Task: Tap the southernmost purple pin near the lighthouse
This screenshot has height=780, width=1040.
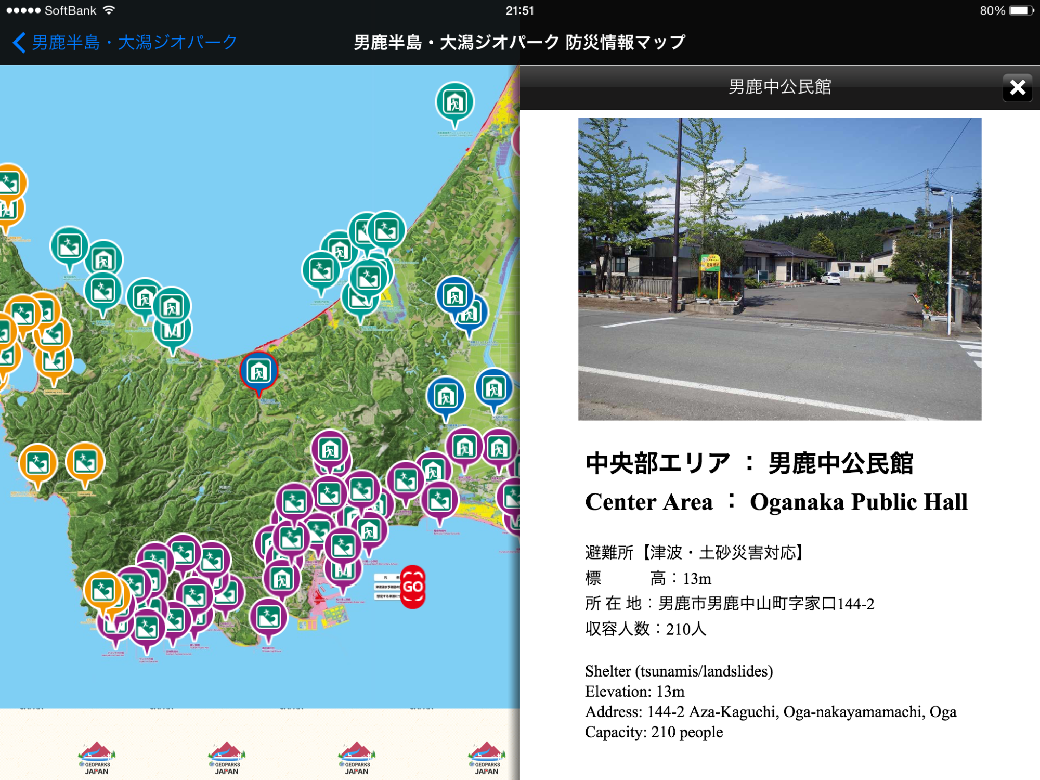Action: 268,617
